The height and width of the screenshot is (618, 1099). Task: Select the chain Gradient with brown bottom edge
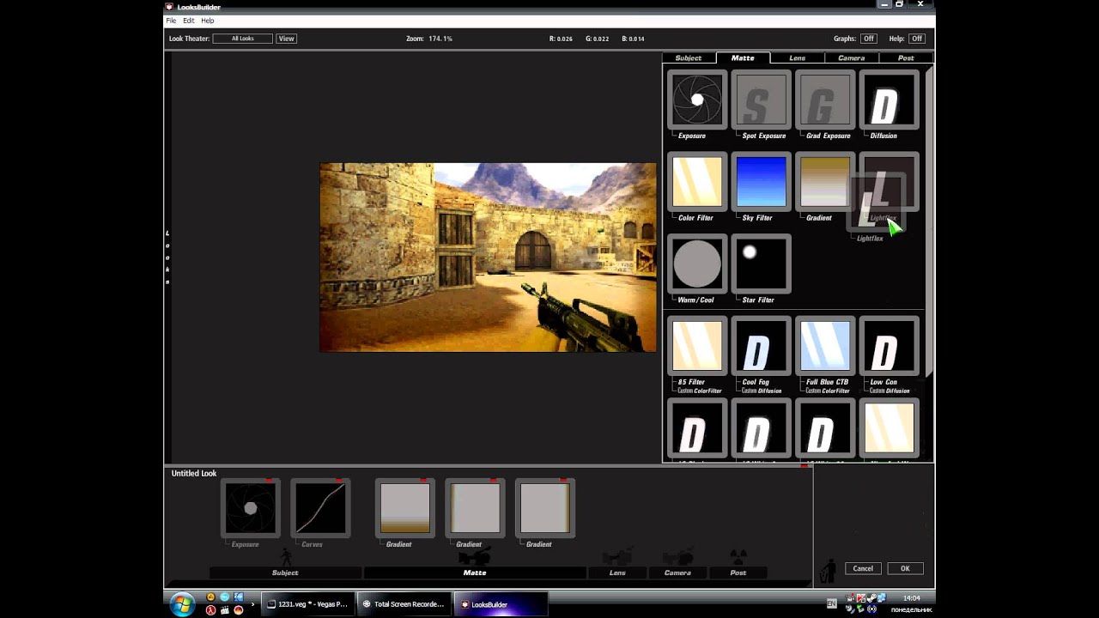(404, 508)
